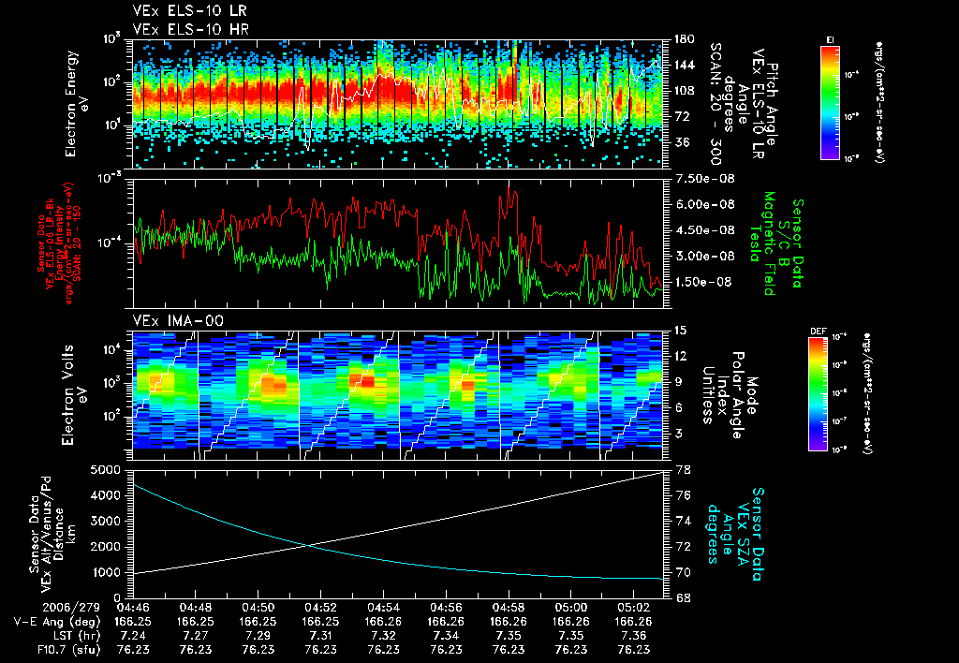Screen dimensions: 959x663
Task: Click the '2000' altitude axis tick
Action: [104, 548]
